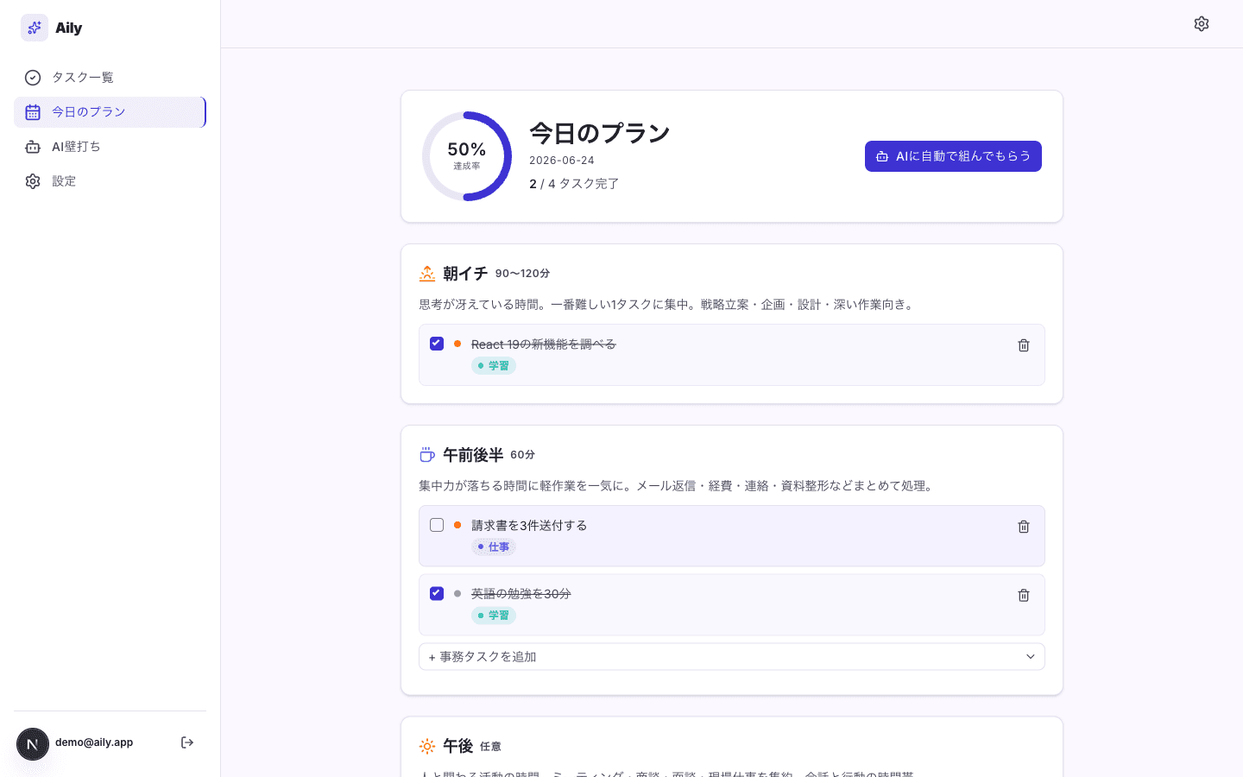The width and height of the screenshot is (1243, 777).
Task: Click the coffee cup icon beside 午前後半
Action: point(427,455)
